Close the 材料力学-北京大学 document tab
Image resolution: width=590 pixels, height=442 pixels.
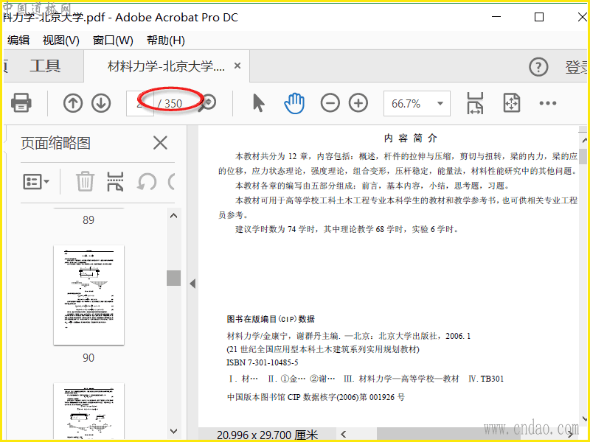click(x=237, y=66)
